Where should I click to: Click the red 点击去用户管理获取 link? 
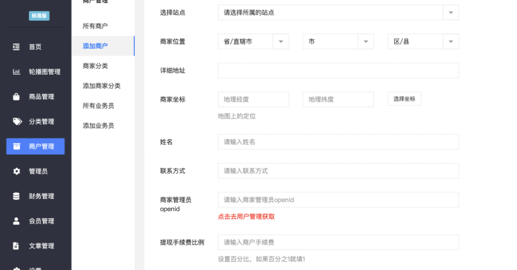coord(247,217)
